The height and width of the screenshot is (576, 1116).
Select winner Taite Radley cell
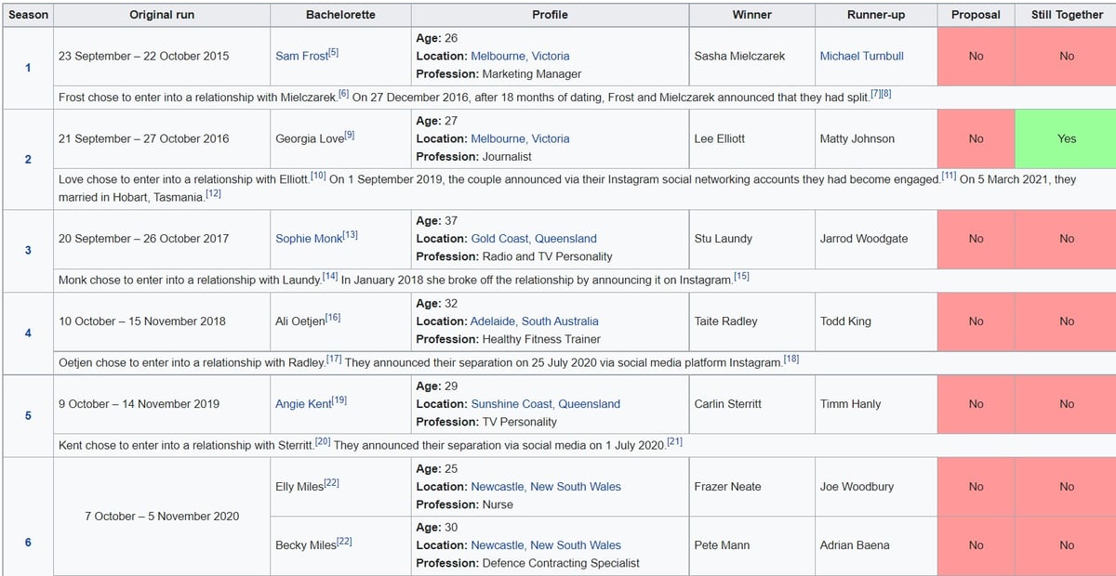(x=751, y=321)
